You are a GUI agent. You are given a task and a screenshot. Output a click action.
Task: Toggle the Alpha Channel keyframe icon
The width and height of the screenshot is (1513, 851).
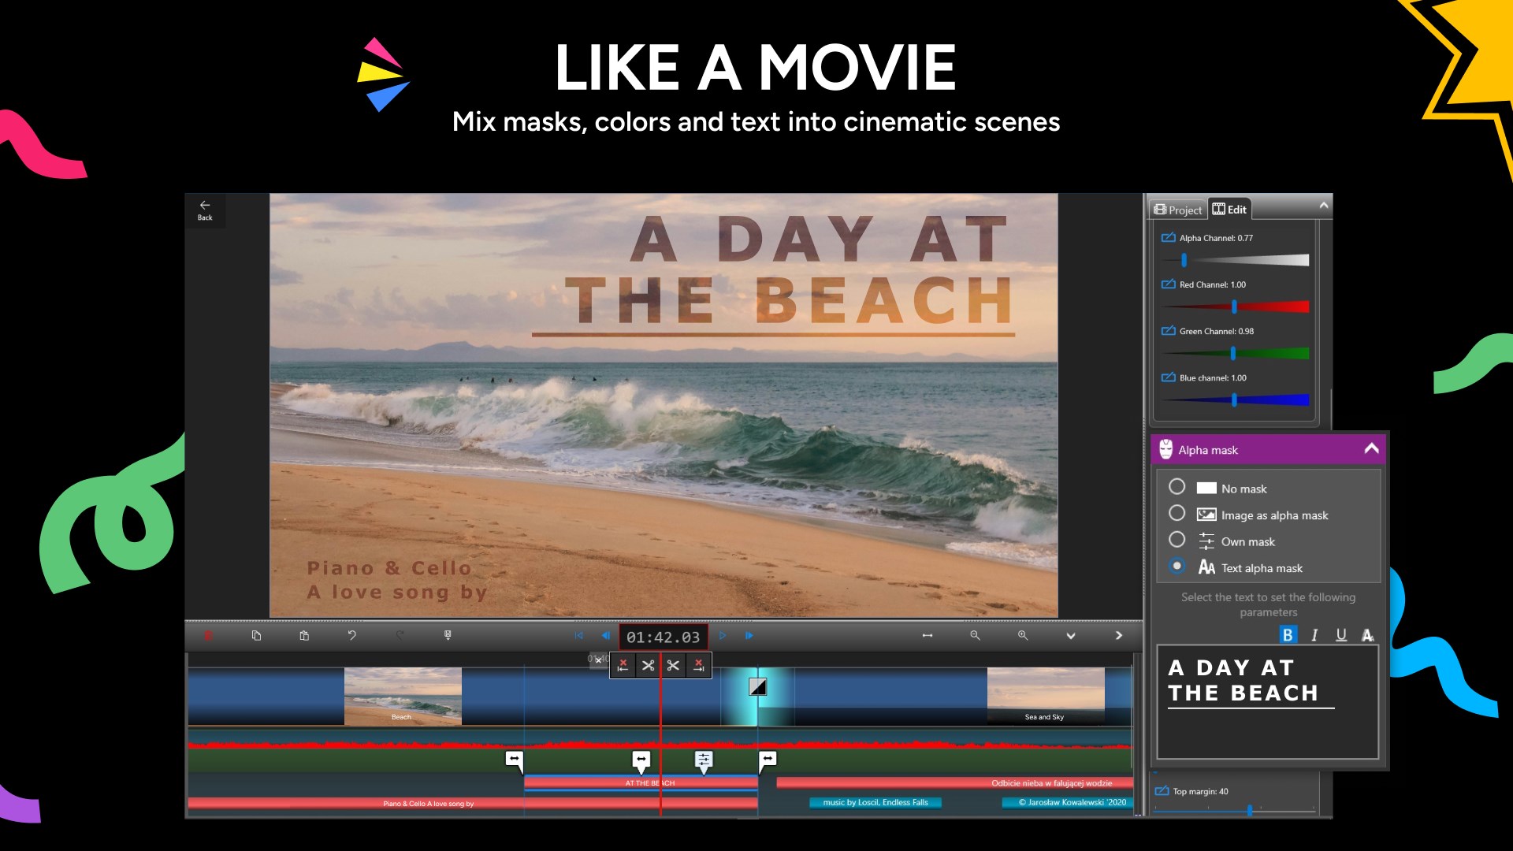point(1168,237)
